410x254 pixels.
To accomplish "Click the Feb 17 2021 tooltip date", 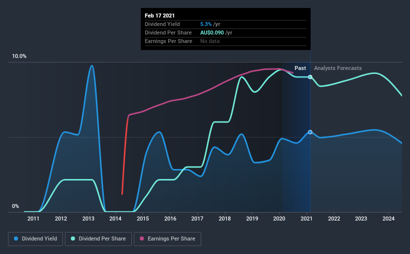I will coord(159,15).
